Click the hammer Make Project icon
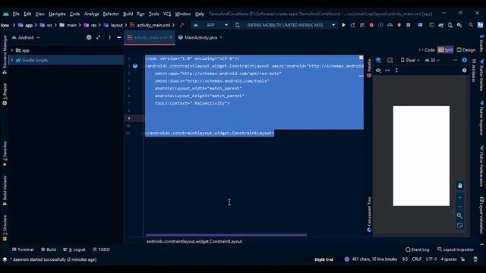486x273 pixels. pos(182,25)
